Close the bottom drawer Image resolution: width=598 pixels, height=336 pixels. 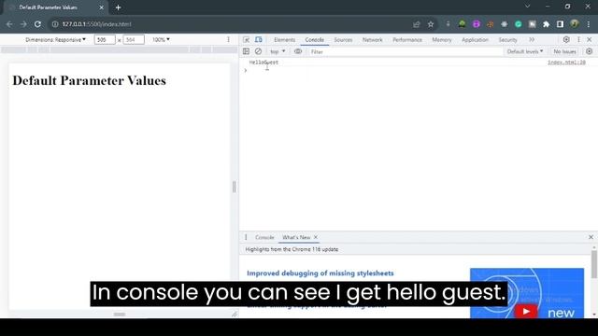click(591, 237)
